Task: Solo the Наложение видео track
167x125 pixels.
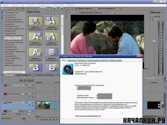Action: pos(33,94)
